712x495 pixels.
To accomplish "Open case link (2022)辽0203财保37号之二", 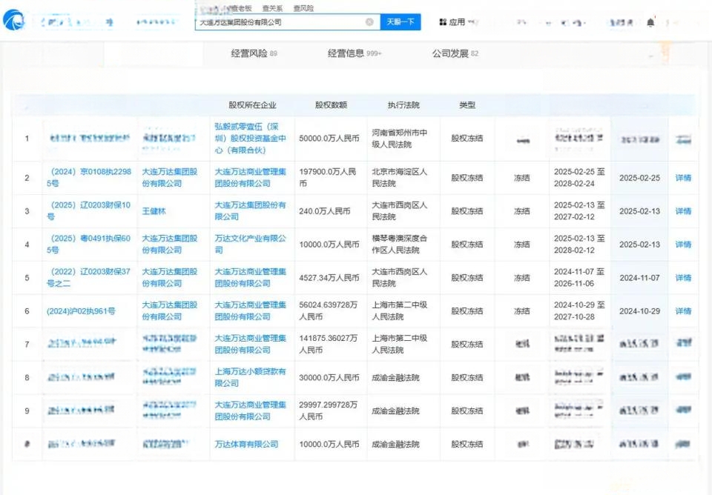I will 88,277.
